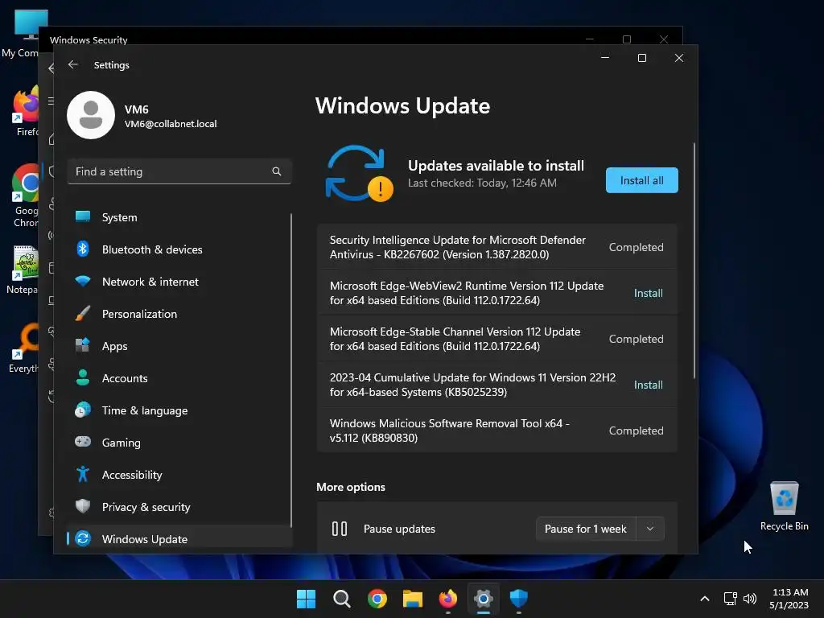The height and width of the screenshot is (618, 824).
Task: Click the VM6 profile avatar
Action: tap(91, 115)
